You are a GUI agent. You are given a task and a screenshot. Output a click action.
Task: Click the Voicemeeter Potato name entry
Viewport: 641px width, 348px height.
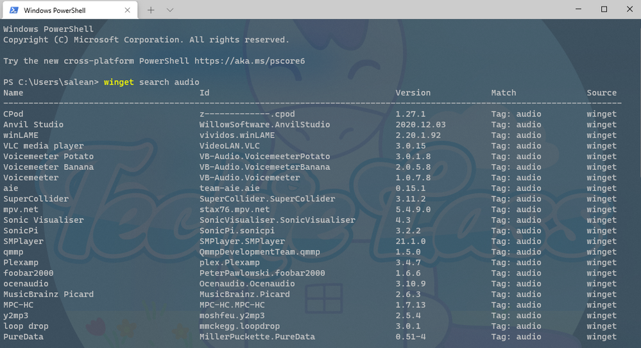49,156
